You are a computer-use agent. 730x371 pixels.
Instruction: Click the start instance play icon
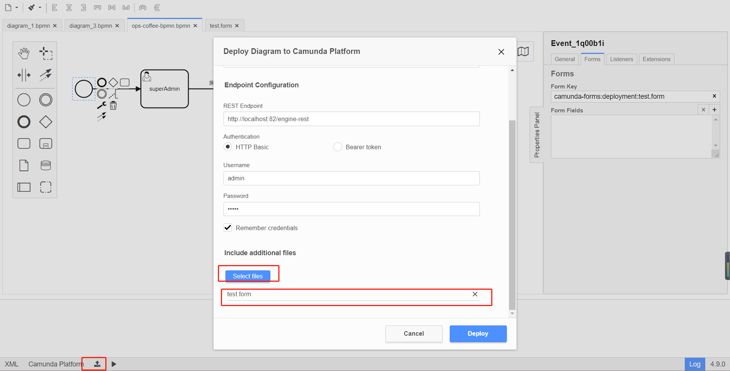tap(114, 364)
